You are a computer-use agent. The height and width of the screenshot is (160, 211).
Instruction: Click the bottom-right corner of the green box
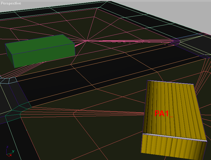tap(75, 56)
